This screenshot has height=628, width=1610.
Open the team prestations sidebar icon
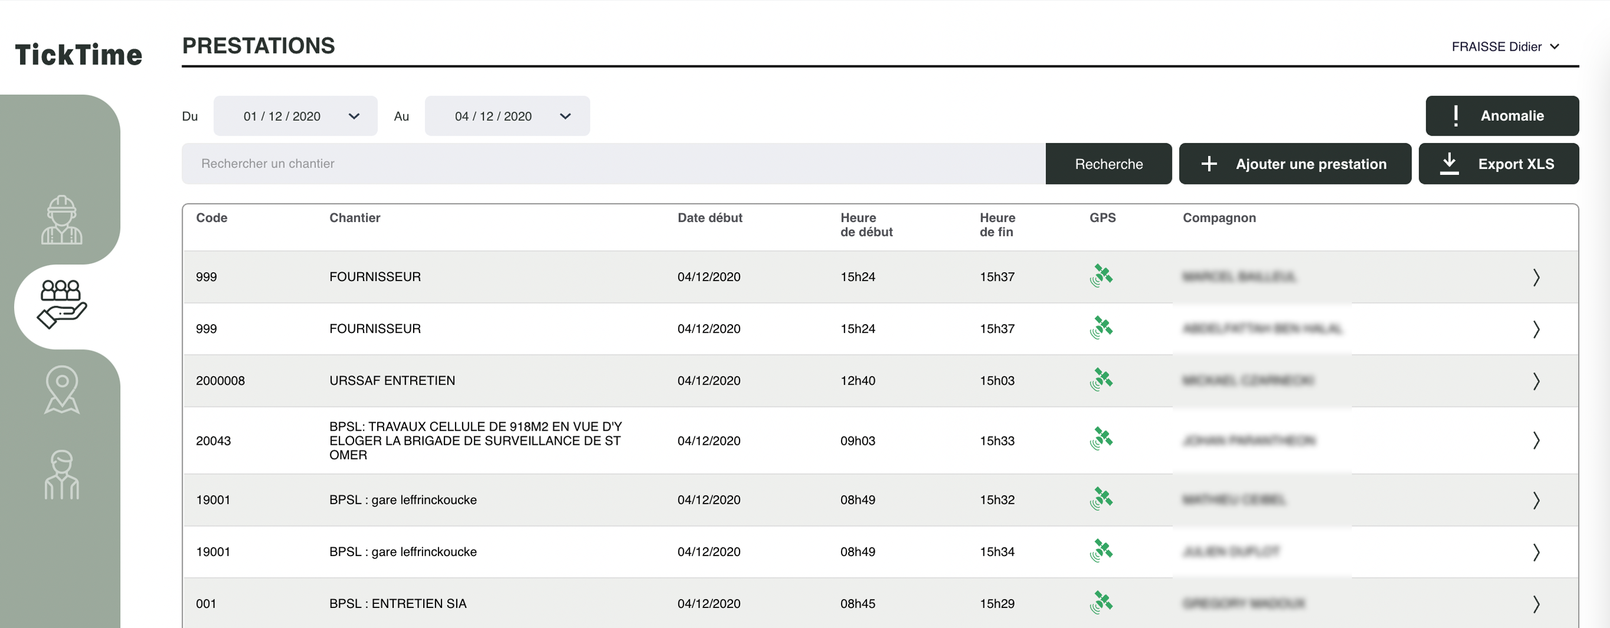(x=62, y=305)
